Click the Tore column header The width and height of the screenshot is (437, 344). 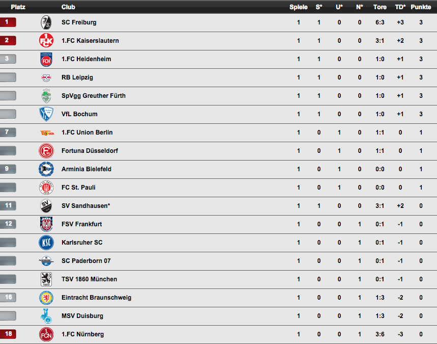[380, 7]
